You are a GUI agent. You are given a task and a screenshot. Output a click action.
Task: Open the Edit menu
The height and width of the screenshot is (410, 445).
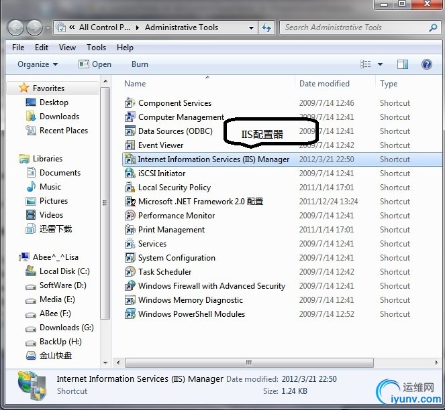[42, 48]
